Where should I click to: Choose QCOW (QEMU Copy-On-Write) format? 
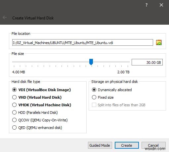click(x=40, y=120)
